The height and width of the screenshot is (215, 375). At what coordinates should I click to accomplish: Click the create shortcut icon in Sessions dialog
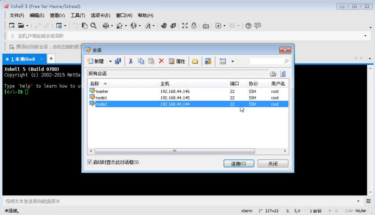(208, 61)
